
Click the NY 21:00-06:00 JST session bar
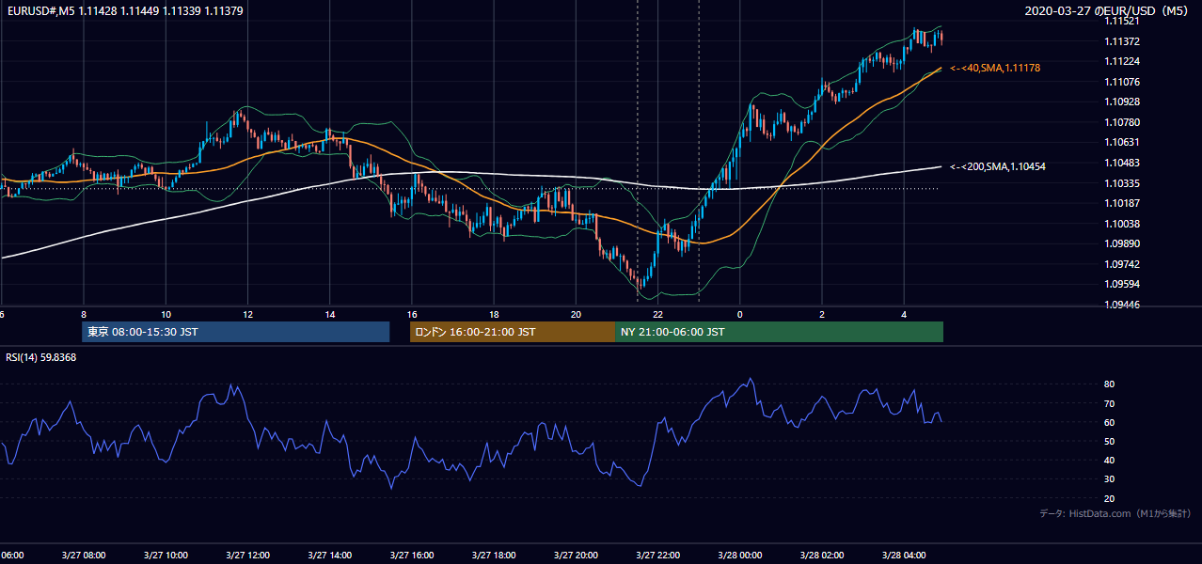tap(779, 332)
